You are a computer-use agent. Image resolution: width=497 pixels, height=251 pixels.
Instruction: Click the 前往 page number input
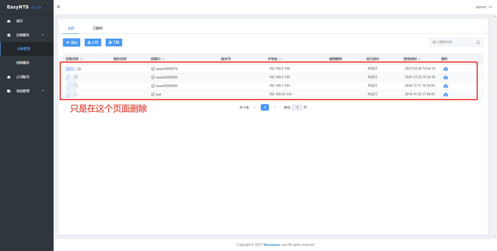tap(297, 107)
